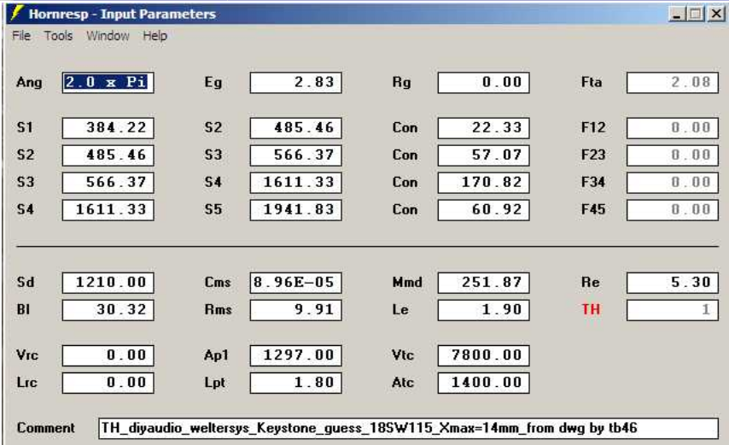
Task: Click the Sd label
Action: point(26,282)
